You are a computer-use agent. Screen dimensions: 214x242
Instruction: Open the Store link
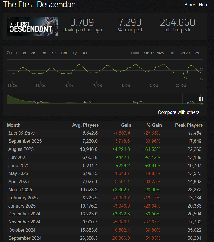[190, 5]
